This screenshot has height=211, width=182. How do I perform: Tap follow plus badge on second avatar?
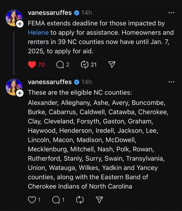point(20,93)
